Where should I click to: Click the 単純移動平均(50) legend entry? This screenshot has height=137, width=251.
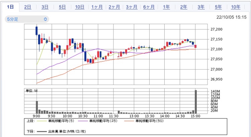click(x=150, y=121)
